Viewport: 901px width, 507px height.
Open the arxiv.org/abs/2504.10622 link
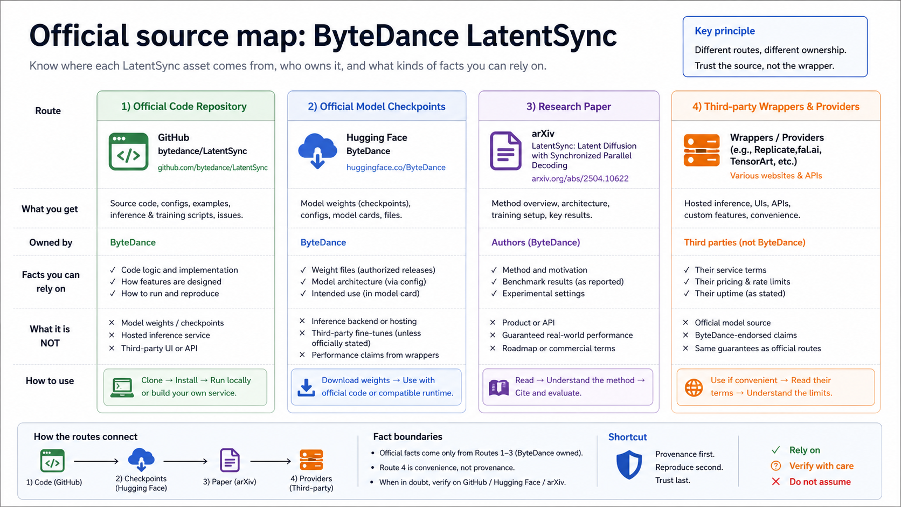click(x=580, y=178)
